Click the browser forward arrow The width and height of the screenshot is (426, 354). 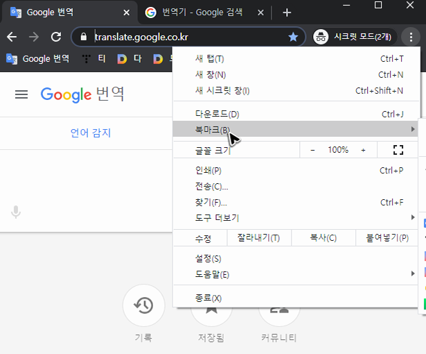34,37
